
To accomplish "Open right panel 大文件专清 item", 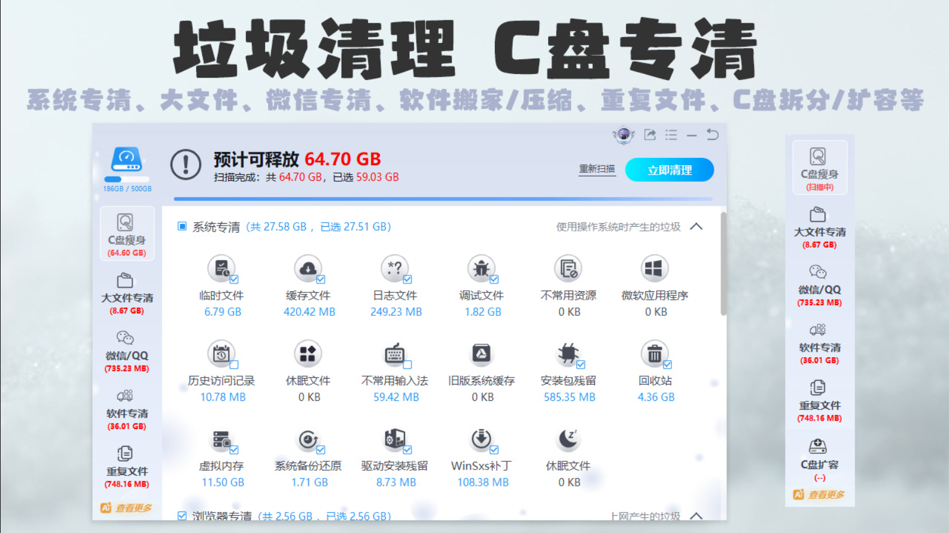I will [820, 228].
